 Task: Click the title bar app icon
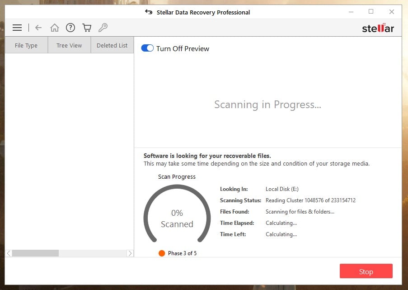tap(149, 12)
